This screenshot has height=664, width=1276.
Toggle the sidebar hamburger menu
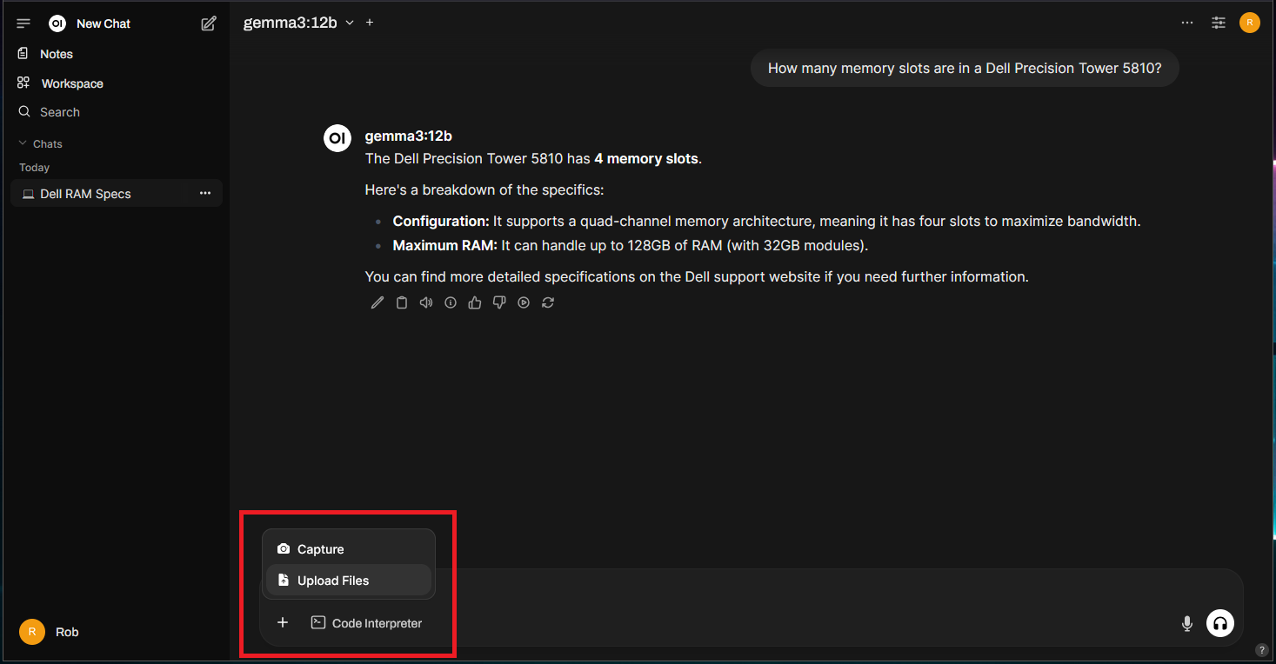(23, 23)
